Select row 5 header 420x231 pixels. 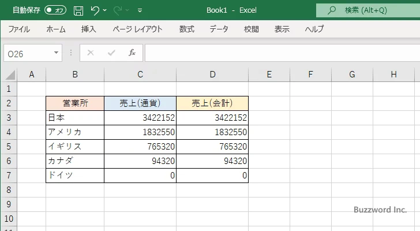(x=9, y=147)
